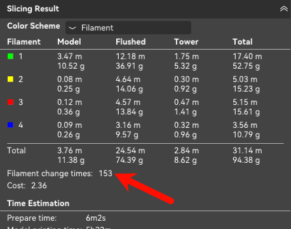Click the Total column header
Screen dimensions: 291x229
243,42
